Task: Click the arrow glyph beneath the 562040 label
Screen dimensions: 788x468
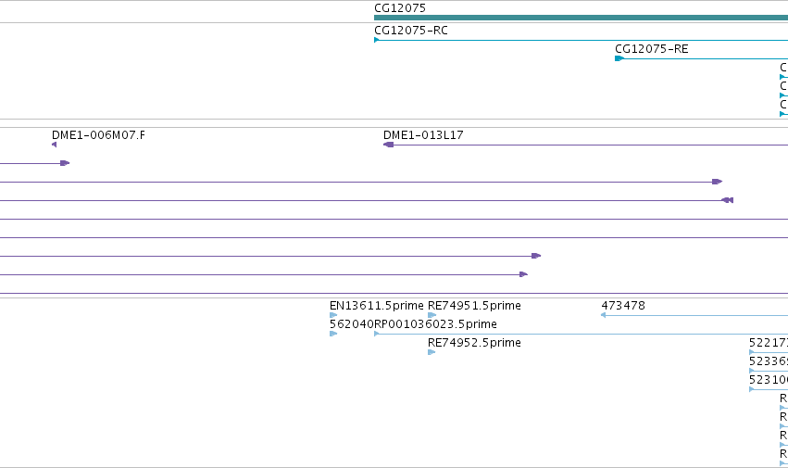Action: (333, 334)
